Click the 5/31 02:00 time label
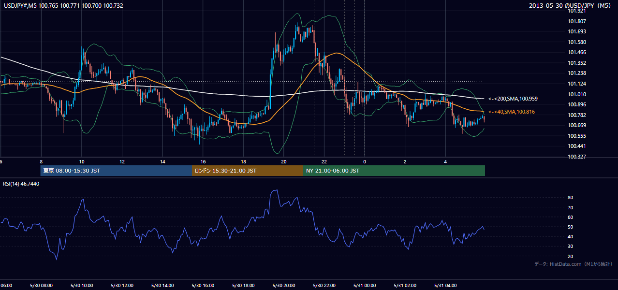Viewport: 618px width, 290px height. tap(405, 285)
